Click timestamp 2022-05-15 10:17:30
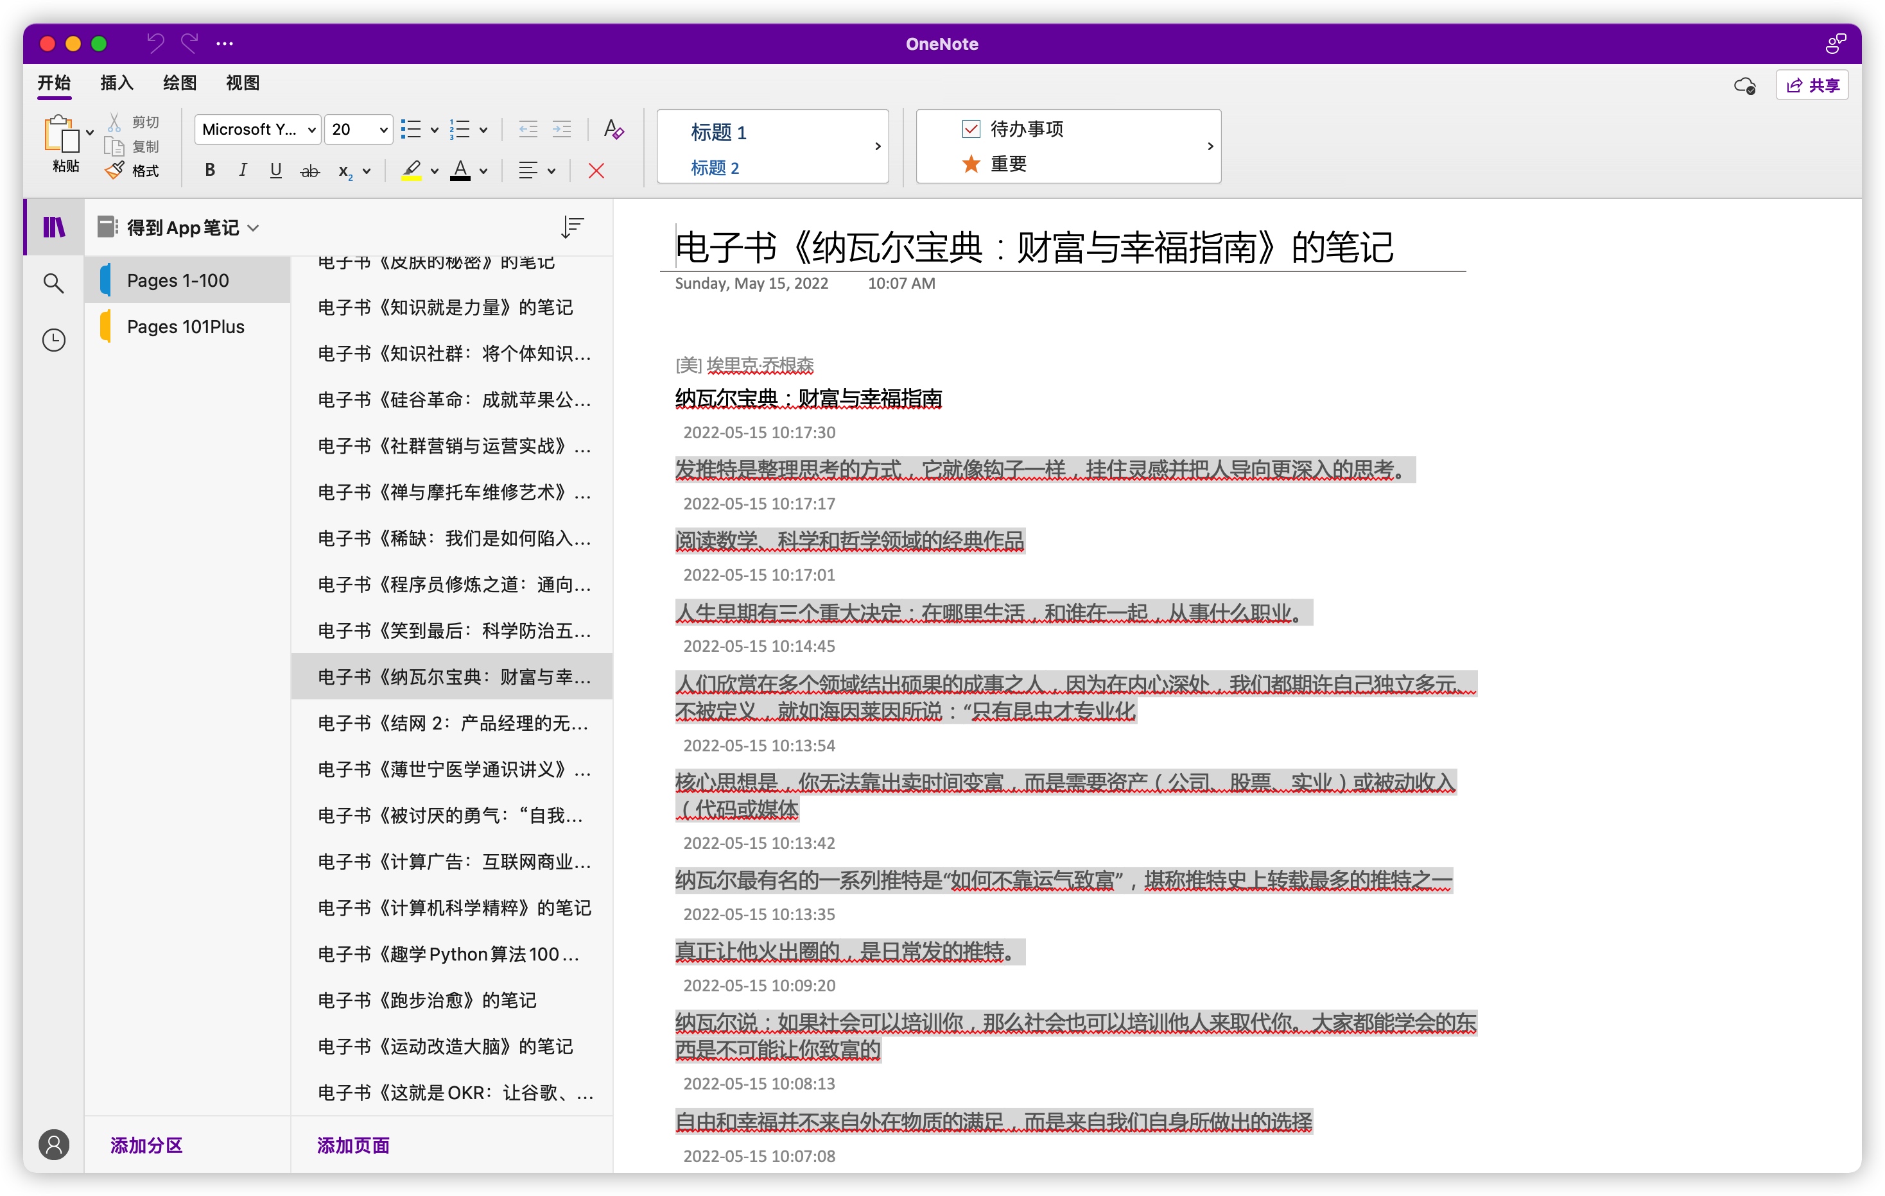The width and height of the screenshot is (1885, 1196). point(760,432)
